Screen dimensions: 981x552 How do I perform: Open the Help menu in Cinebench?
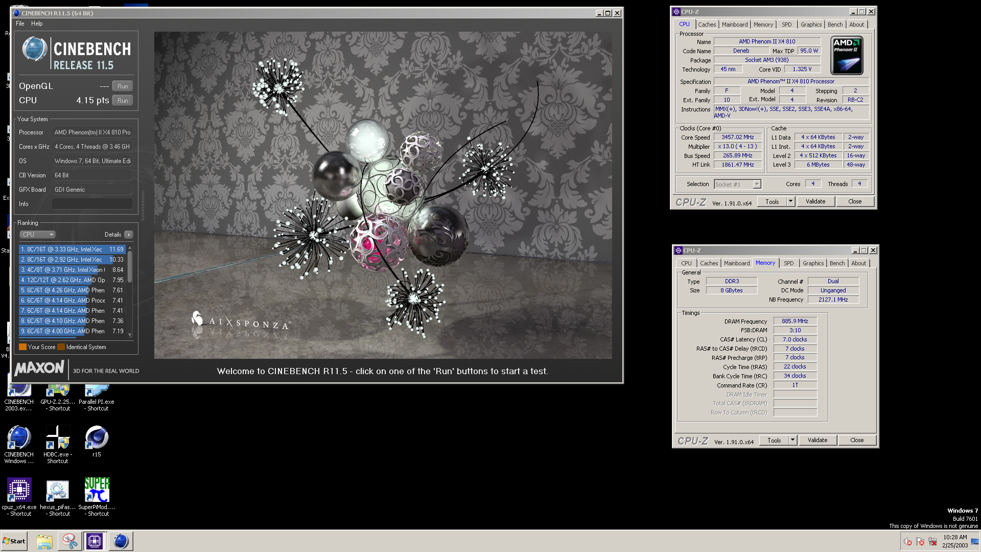tap(37, 24)
